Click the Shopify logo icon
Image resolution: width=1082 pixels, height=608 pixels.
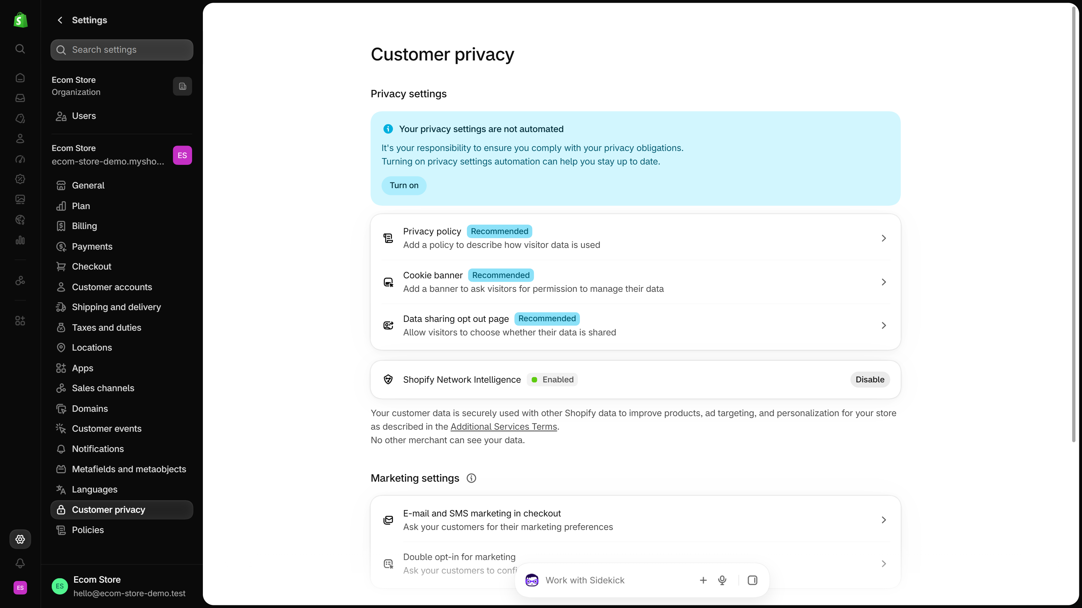click(20, 20)
